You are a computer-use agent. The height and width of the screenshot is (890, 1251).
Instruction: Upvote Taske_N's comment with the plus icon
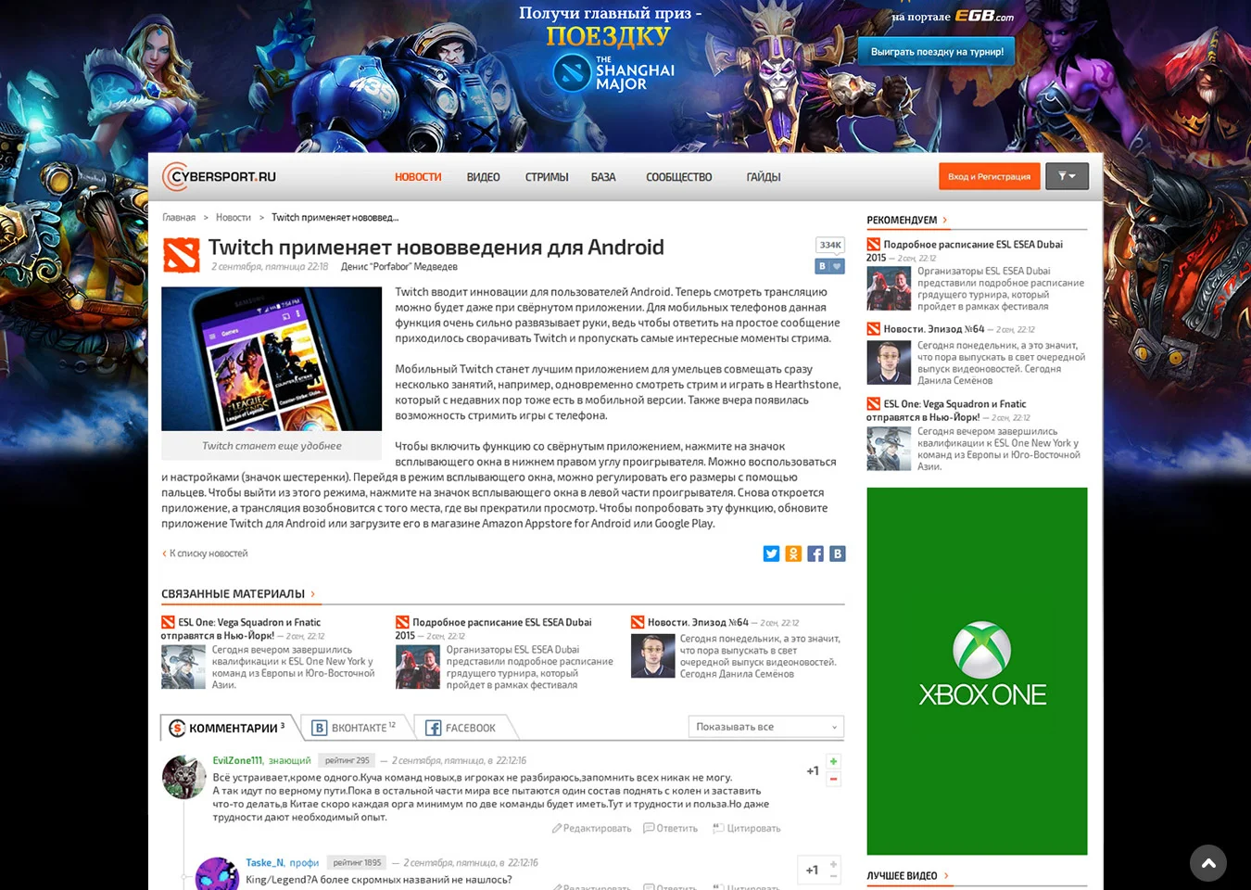(x=833, y=864)
